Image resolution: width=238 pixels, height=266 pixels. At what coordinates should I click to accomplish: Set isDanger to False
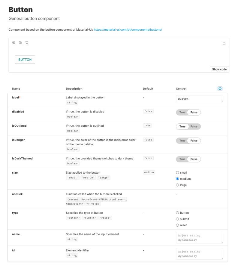pyautogui.click(x=194, y=141)
